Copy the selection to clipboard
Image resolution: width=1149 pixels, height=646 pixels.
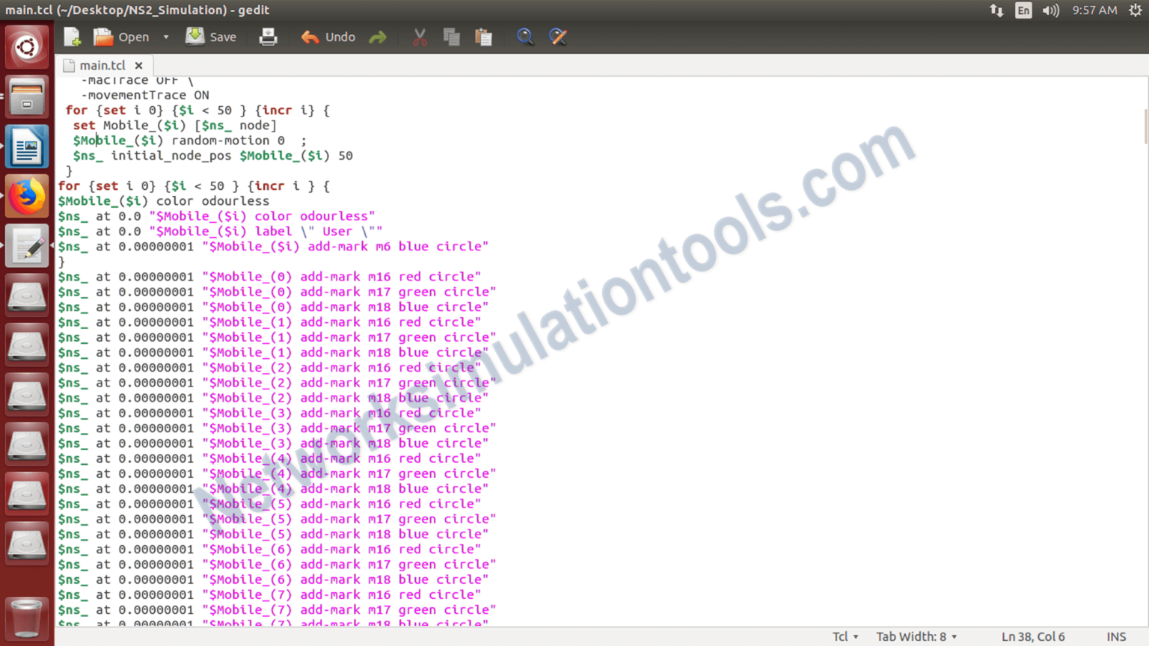[x=451, y=36]
